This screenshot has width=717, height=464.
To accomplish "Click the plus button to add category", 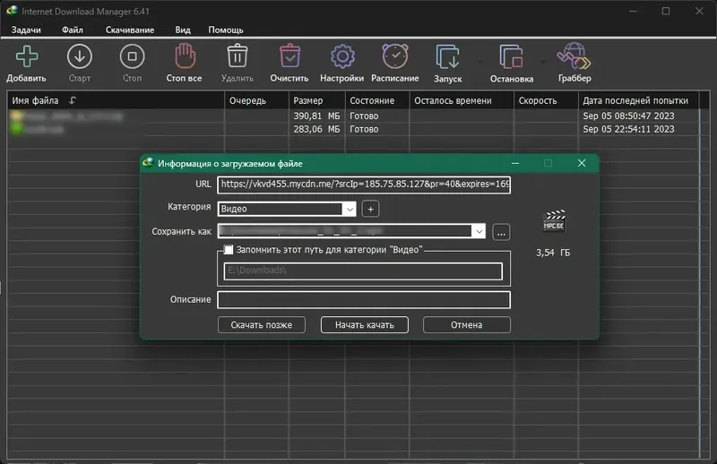I will [x=370, y=209].
